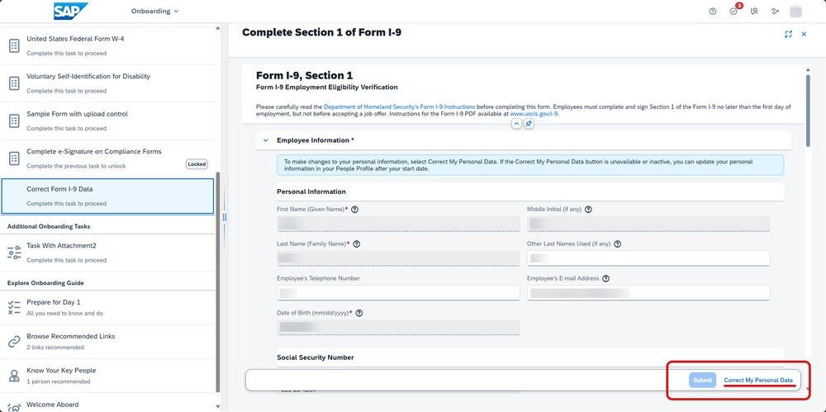Open the to-do checkmark icon with badge
826x412 pixels.
733,11
